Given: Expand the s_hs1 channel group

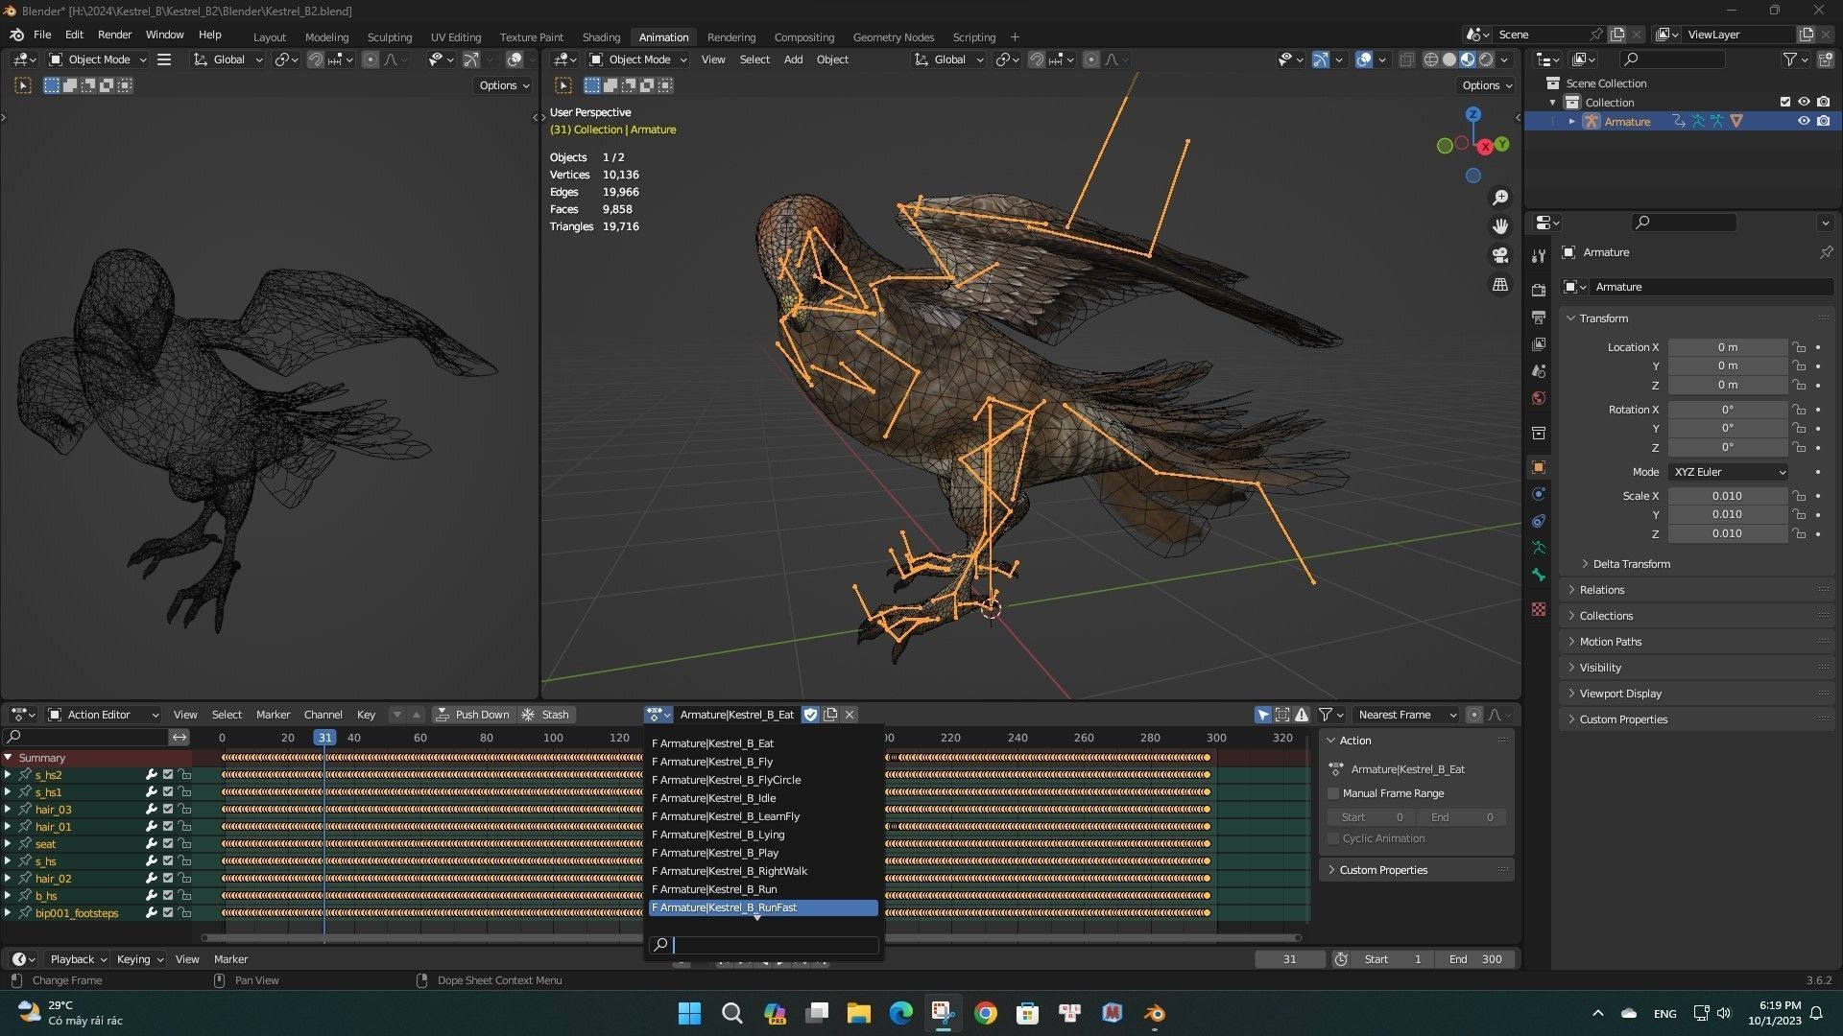Looking at the screenshot, I should 8,792.
